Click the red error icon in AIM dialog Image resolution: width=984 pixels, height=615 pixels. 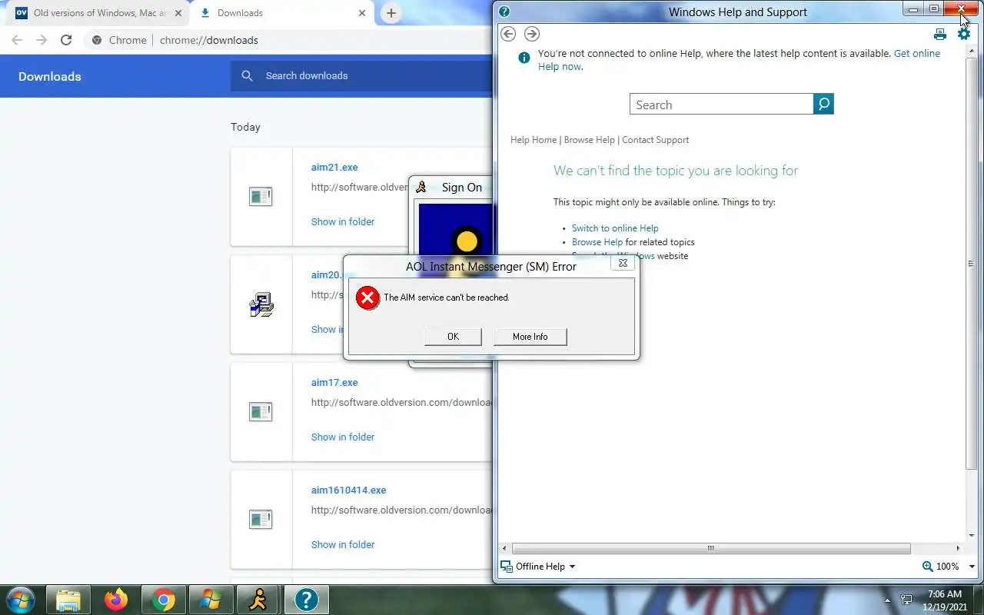[x=367, y=298]
